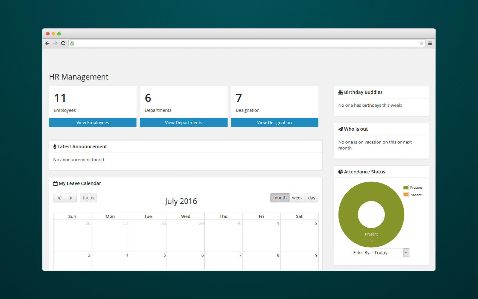Go back using the browser back arrow

point(47,43)
